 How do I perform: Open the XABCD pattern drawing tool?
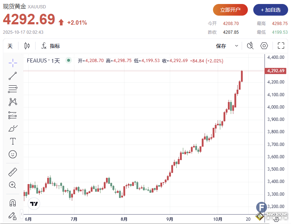click(x=12, y=102)
